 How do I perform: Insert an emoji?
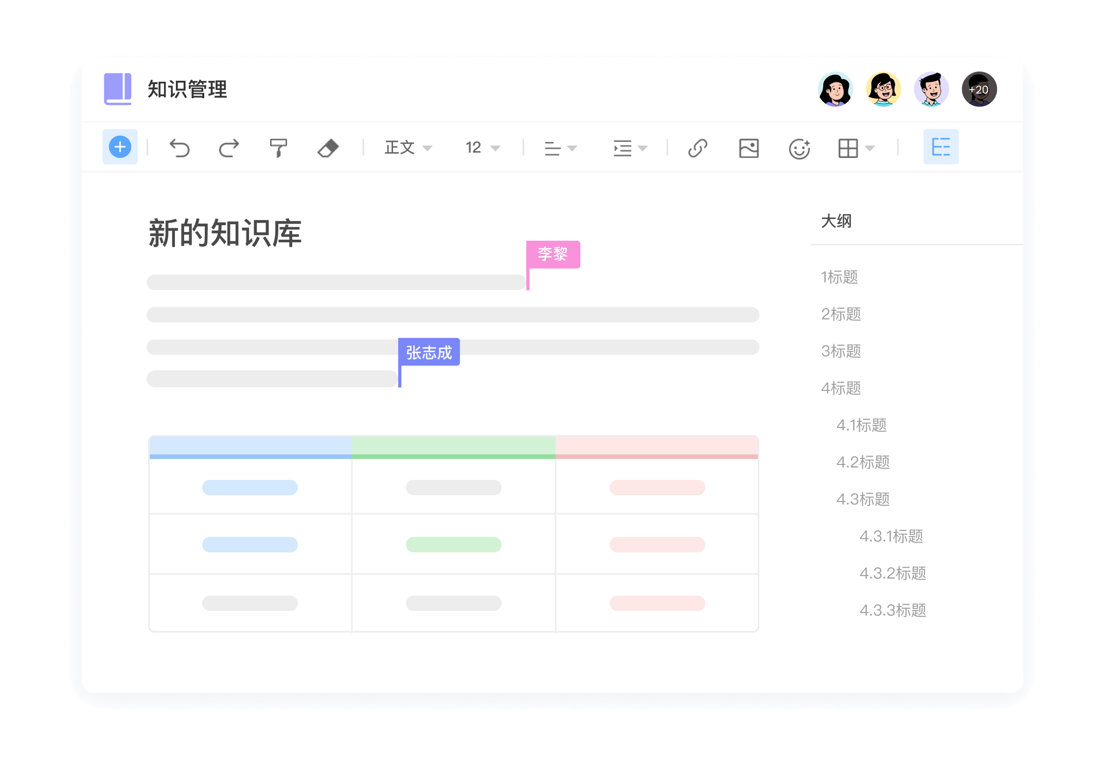coord(798,148)
